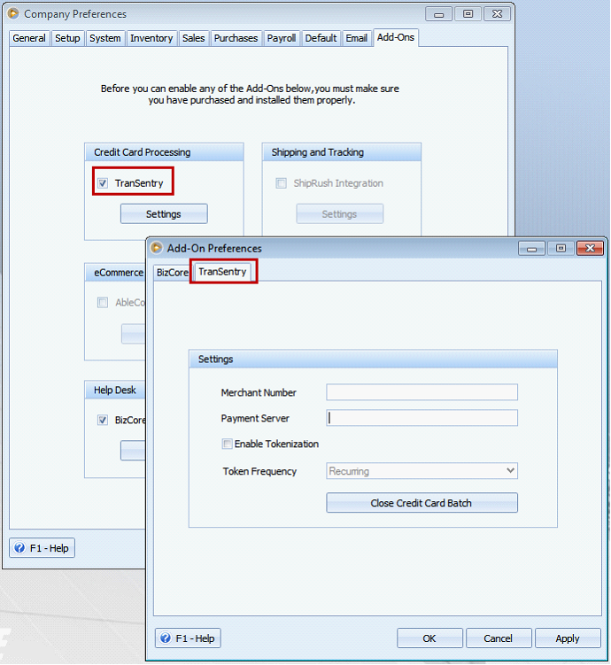611x665 pixels.
Task: Go to the Email tab
Action: [x=357, y=38]
